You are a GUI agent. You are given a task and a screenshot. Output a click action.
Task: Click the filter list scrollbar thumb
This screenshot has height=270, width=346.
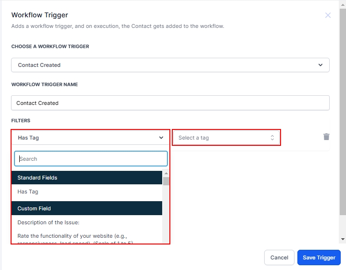(x=166, y=181)
